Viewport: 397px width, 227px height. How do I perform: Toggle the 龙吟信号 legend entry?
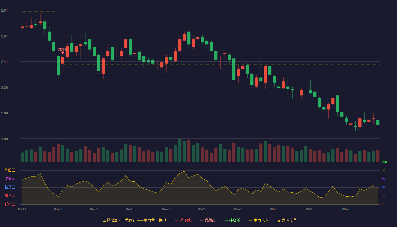point(287,220)
